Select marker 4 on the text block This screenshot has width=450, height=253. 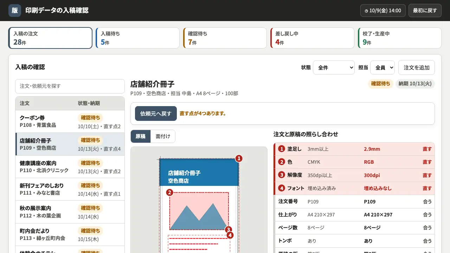230,235
